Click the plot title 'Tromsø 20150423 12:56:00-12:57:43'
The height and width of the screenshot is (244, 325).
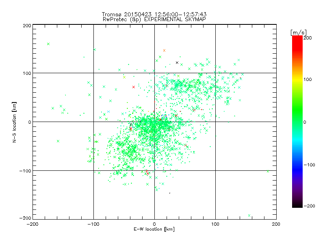[x=154, y=14]
